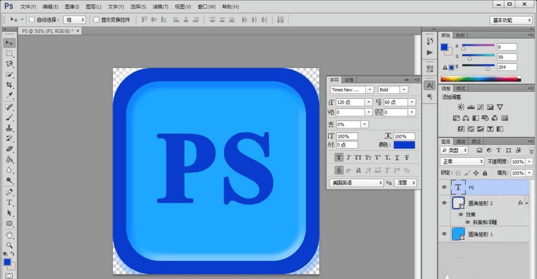Open the 正常 blend mode dropdown
The width and height of the screenshot is (537, 279).
(x=462, y=161)
